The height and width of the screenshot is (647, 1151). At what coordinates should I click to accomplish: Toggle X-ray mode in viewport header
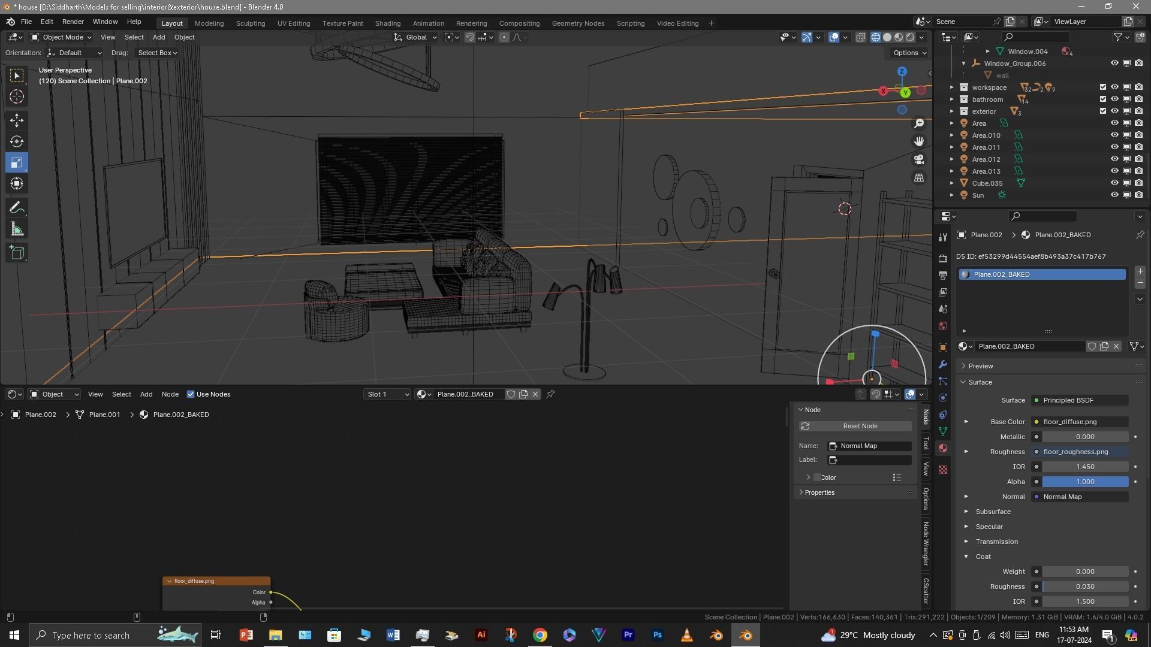click(x=860, y=37)
